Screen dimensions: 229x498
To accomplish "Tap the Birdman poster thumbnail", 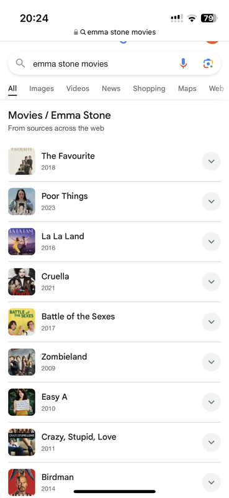I will point(22,482).
